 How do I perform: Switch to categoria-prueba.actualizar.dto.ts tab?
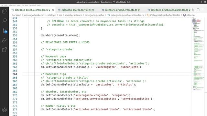169,10
